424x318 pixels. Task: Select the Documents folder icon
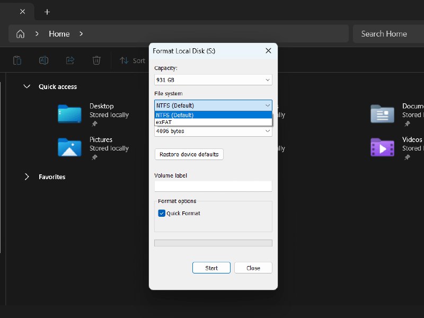point(382,113)
